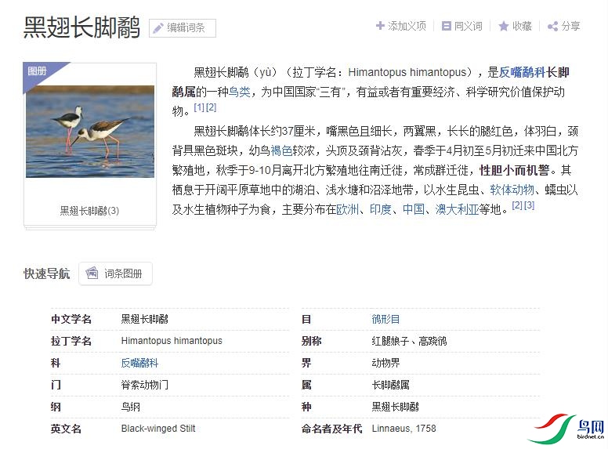Open citation [1] in first paragraph
Screen dimensions: 608x449
(199, 107)
